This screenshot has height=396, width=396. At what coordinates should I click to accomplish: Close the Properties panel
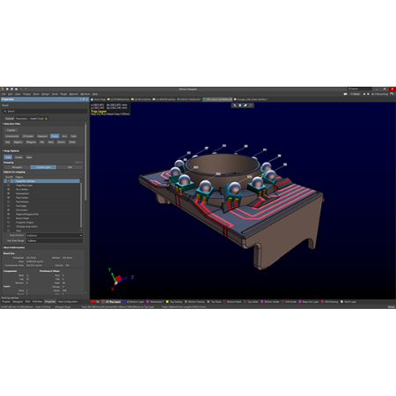[x=87, y=99]
